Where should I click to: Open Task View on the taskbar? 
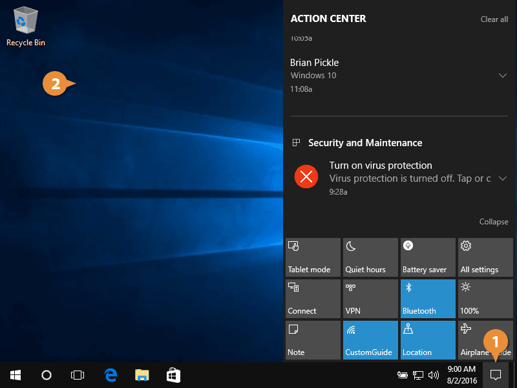point(78,375)
